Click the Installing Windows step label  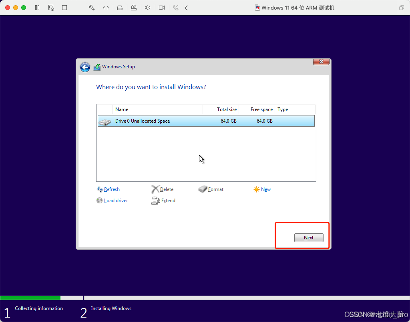(x=111, y=308)
